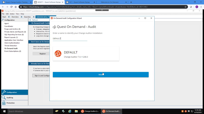The image size is (204, 114).
Task: Switch to Quest Change Auditor Training browser tab
Action: click(17, 2)
